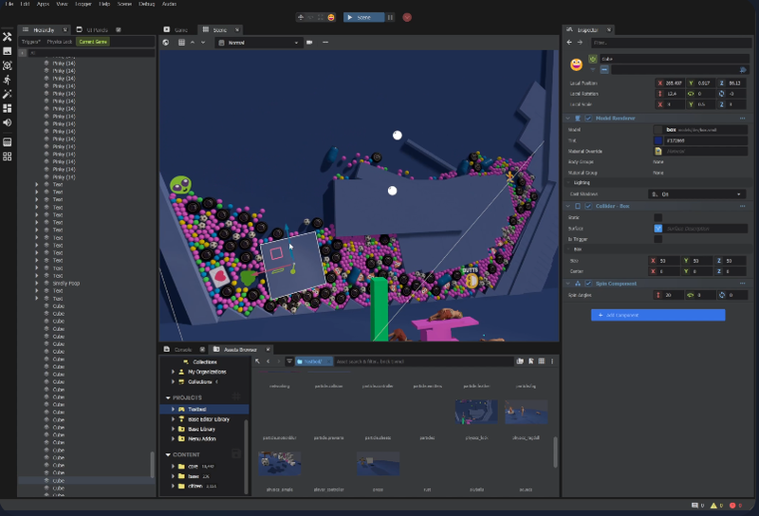The image size is (759, 516).
Task: Click the magic wand icon in left sidebar
Action: tap(8, 94)
